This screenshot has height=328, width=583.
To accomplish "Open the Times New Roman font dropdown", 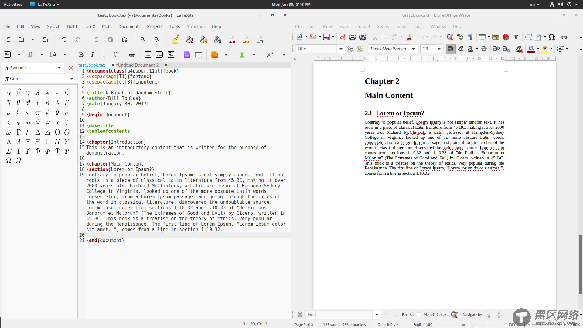I will pos(413,49).
